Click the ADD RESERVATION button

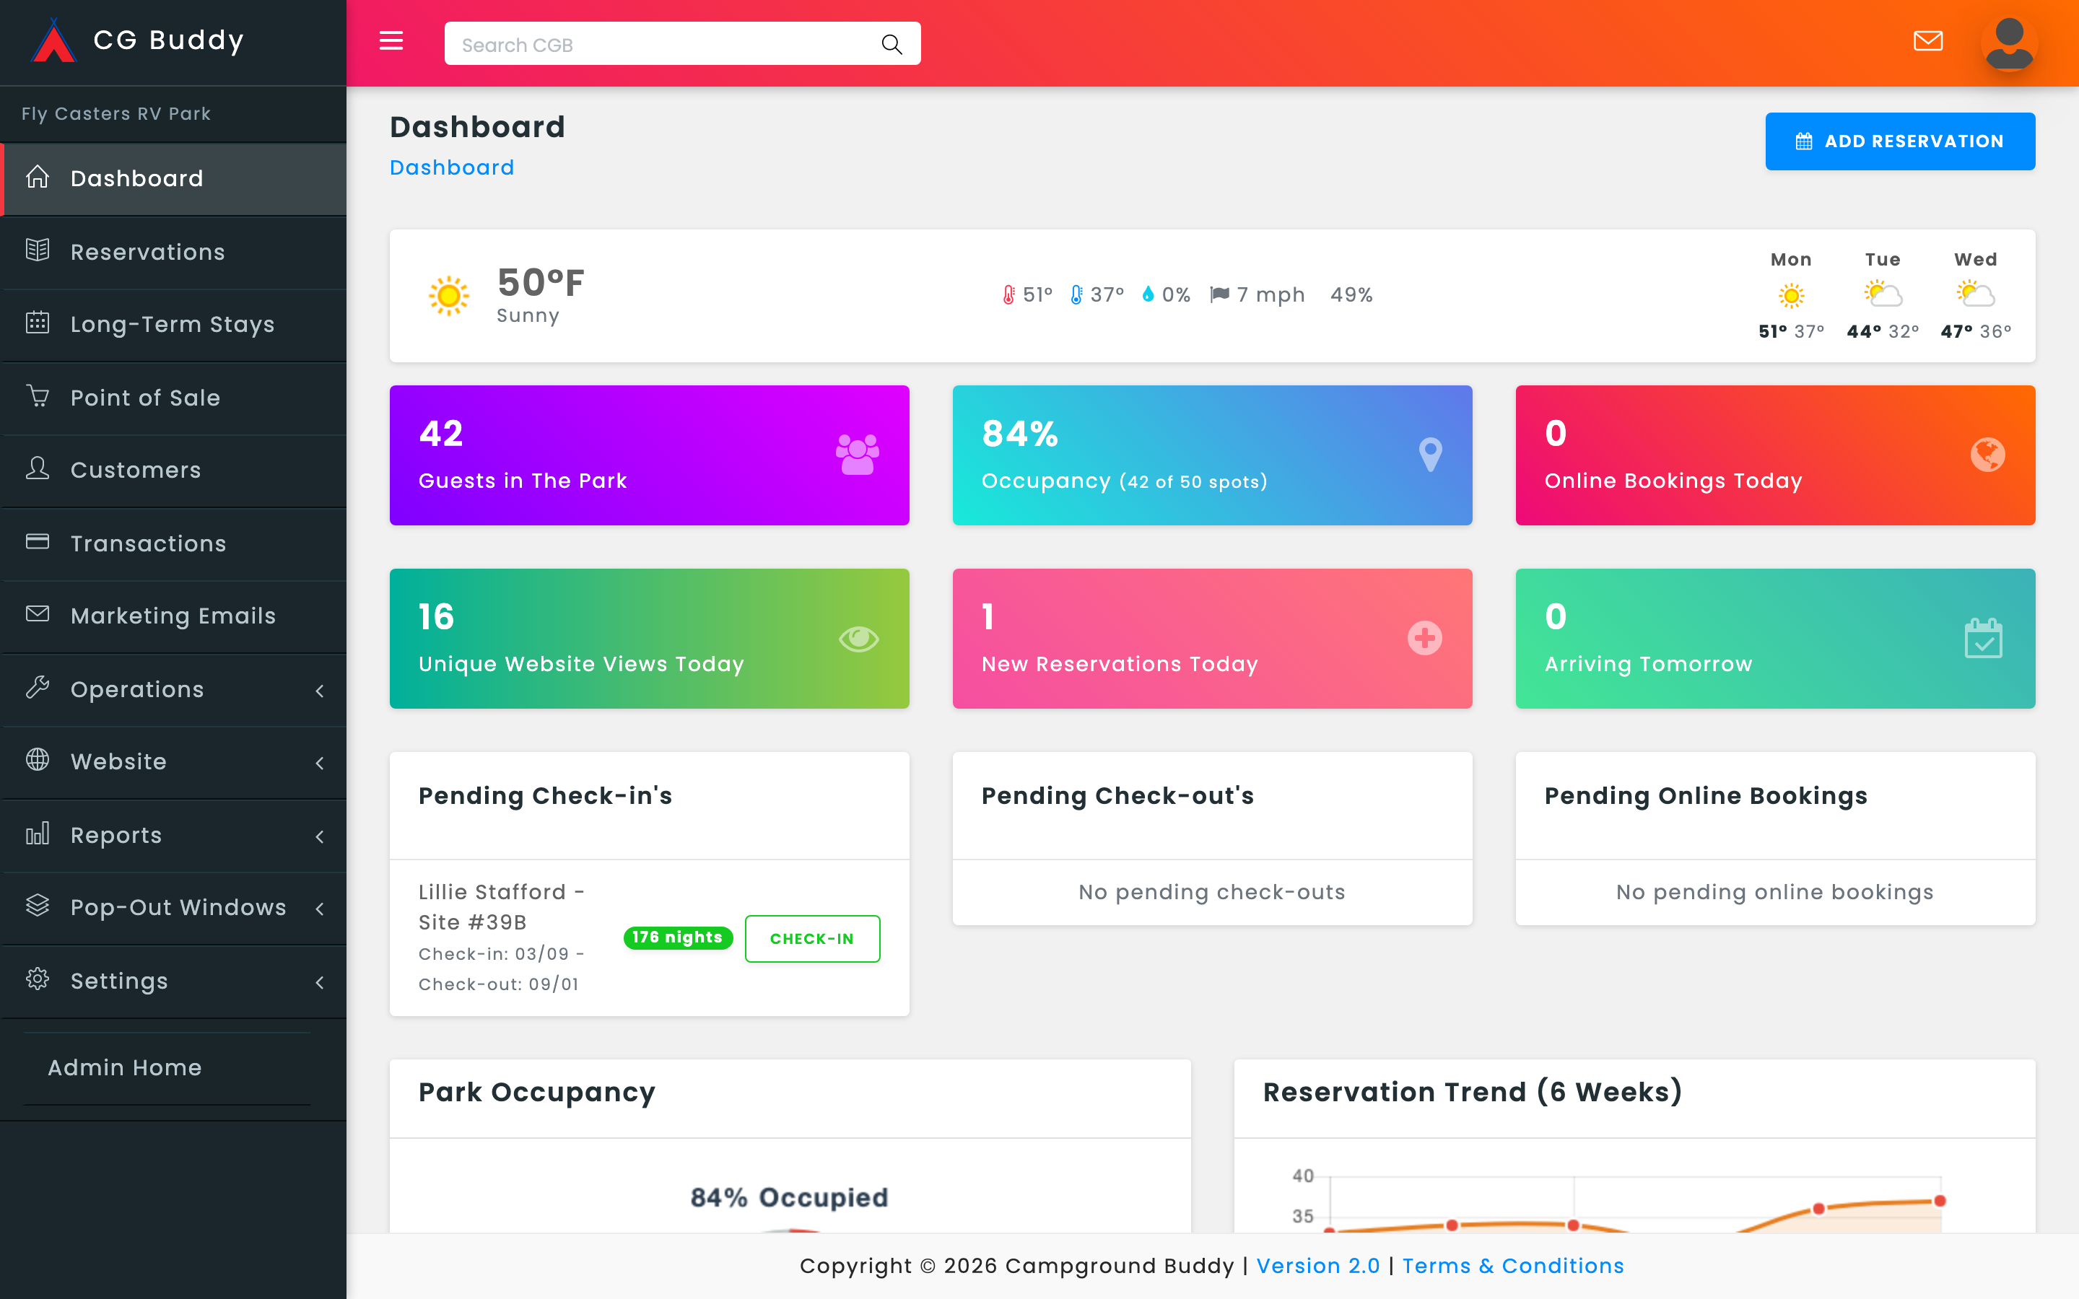(x=1899, y=141)
